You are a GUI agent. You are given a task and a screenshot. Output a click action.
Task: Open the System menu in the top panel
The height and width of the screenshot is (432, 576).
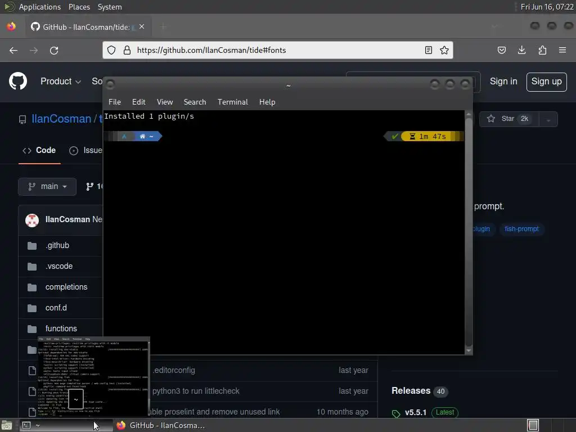point(110,7)
